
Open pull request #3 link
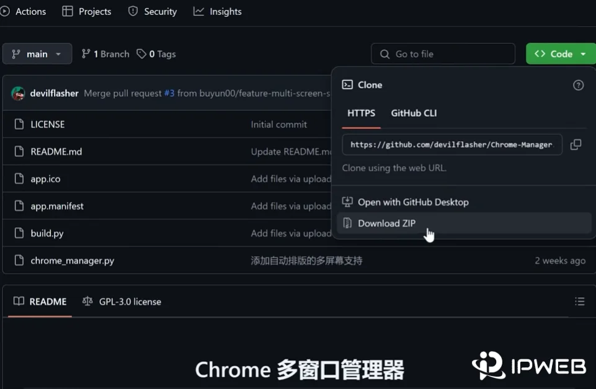click(x=170, y=92)
